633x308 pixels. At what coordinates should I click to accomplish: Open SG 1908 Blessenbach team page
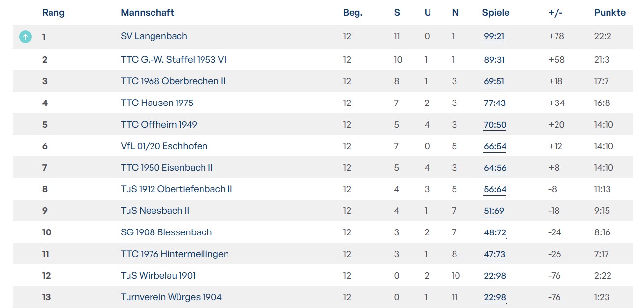coord(166,232)
